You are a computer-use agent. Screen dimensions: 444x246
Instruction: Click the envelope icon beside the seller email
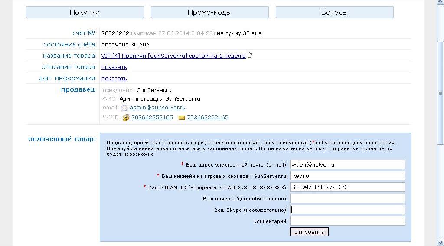click(124, 108)
